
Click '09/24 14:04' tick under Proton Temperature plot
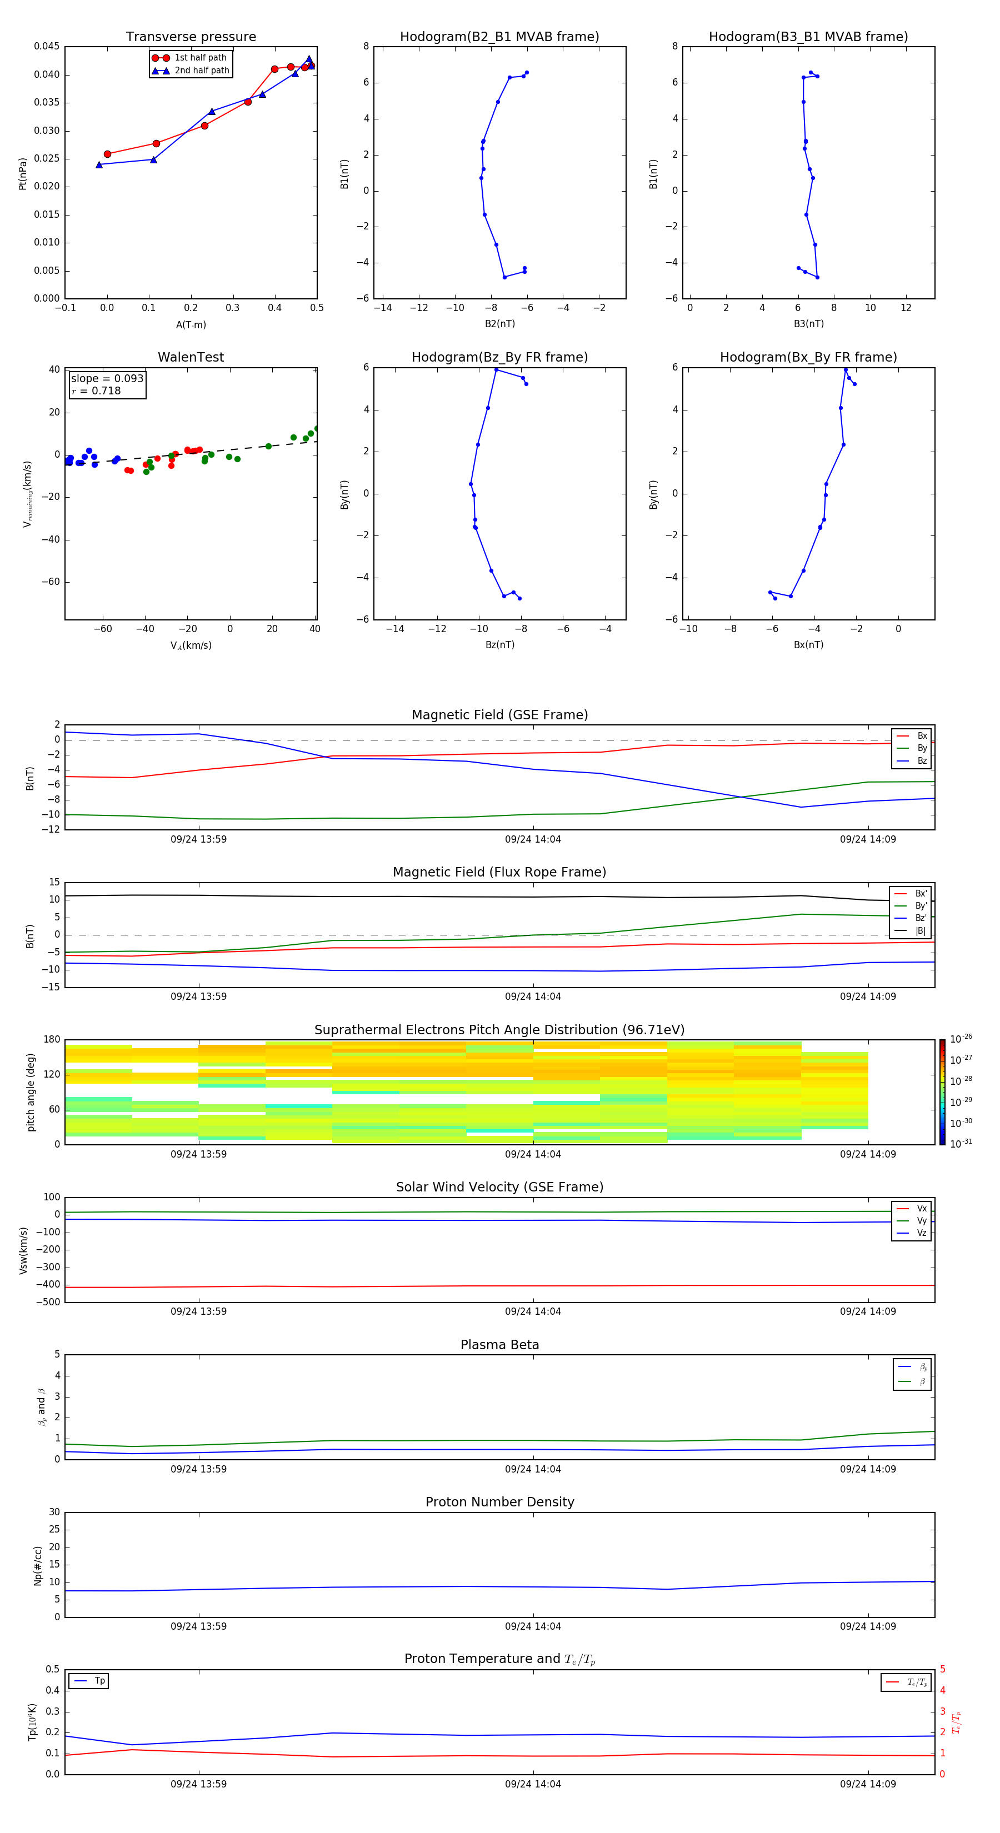point(533,1785)
